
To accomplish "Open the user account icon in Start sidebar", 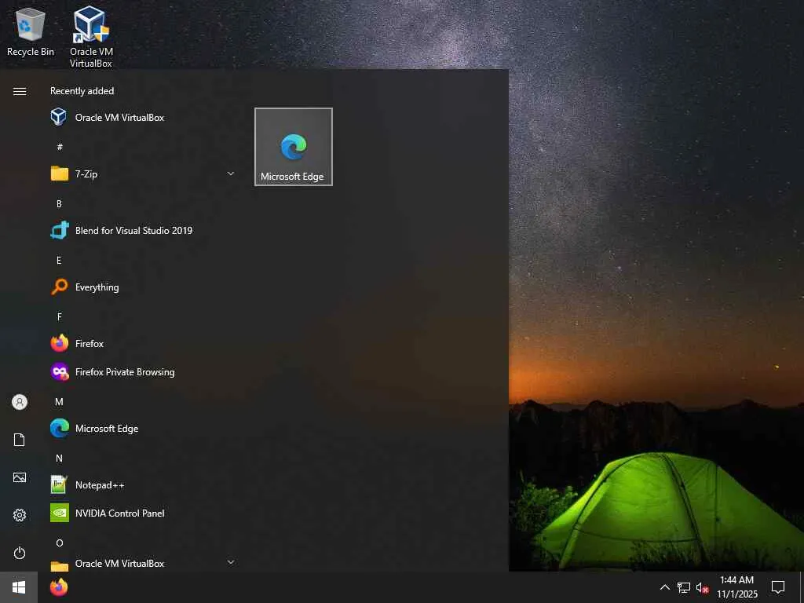I will tap(20, 402).
